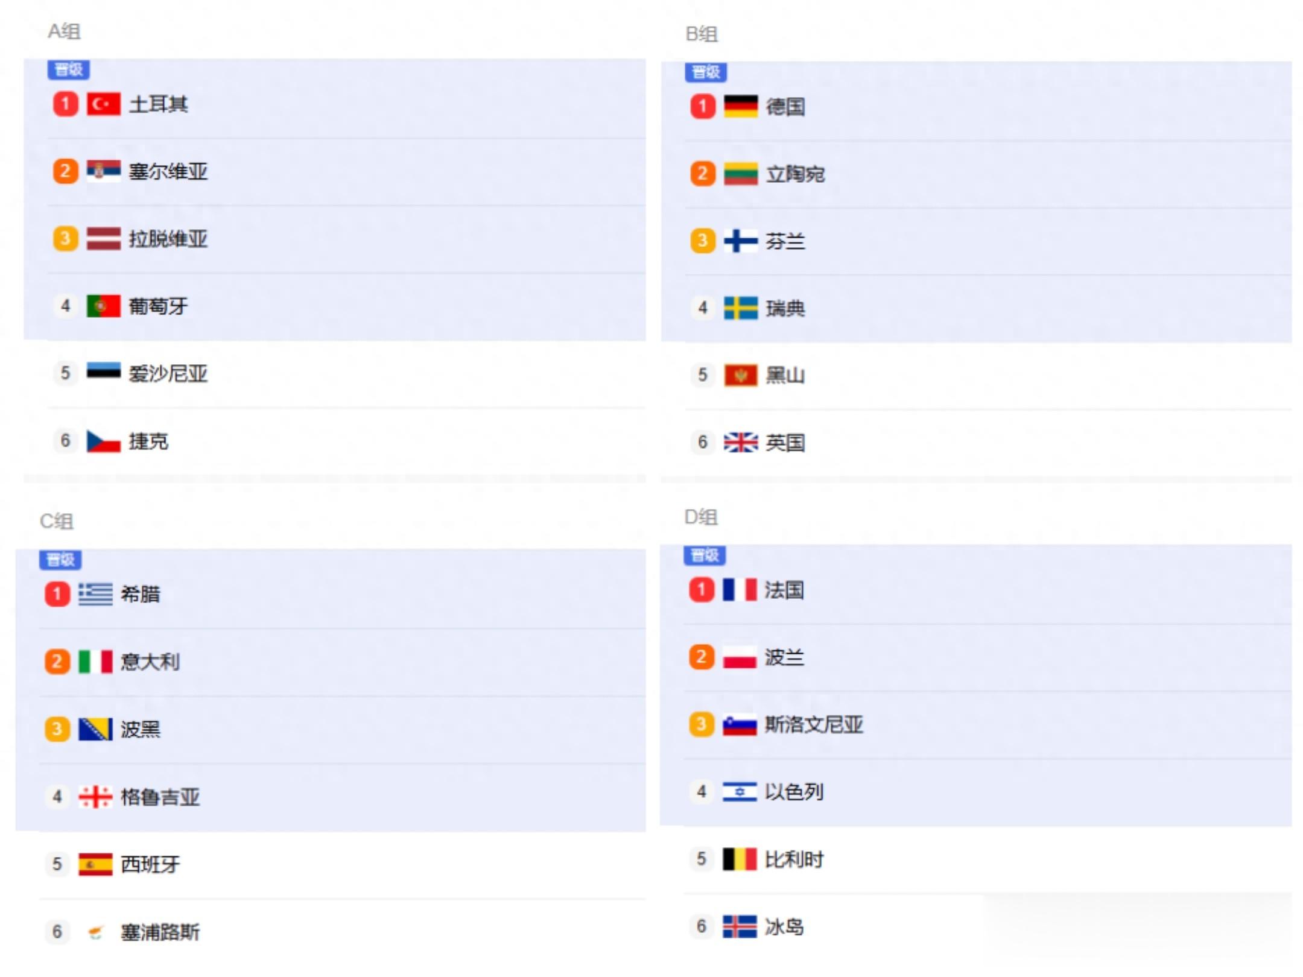The image size is (1303, 977).
Task: Click the Turkey flag icon
Action: click(x=103, y=104)
